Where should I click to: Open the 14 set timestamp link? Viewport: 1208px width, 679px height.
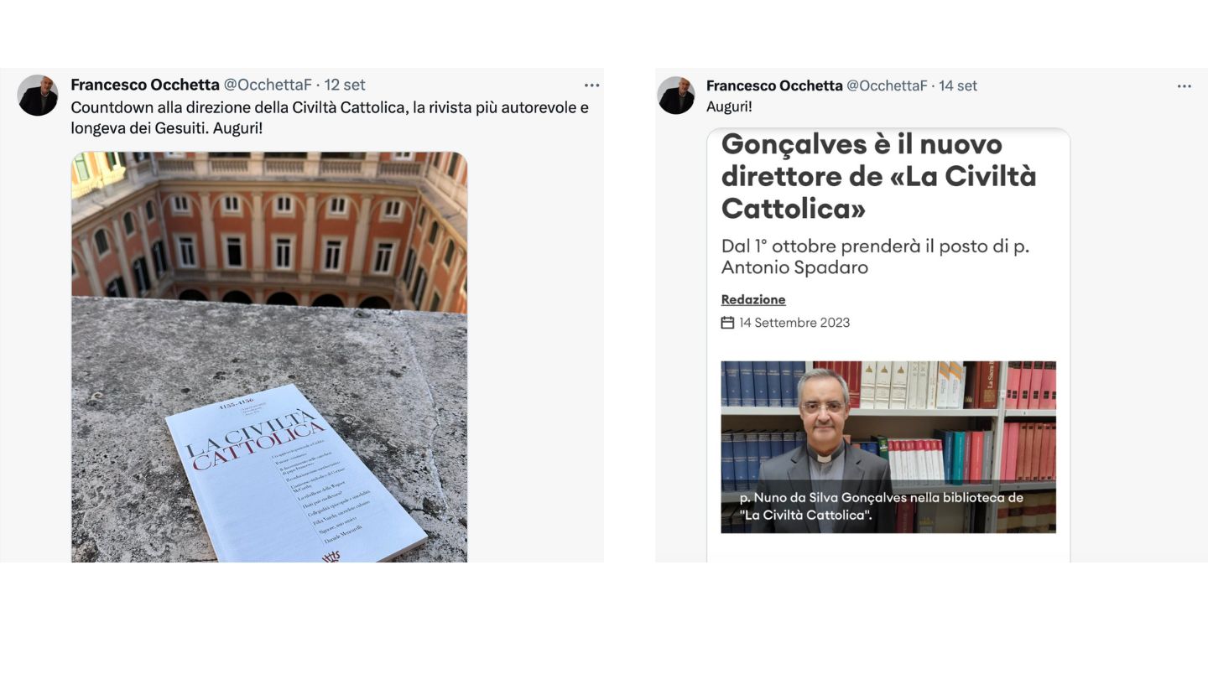(958, 86)
